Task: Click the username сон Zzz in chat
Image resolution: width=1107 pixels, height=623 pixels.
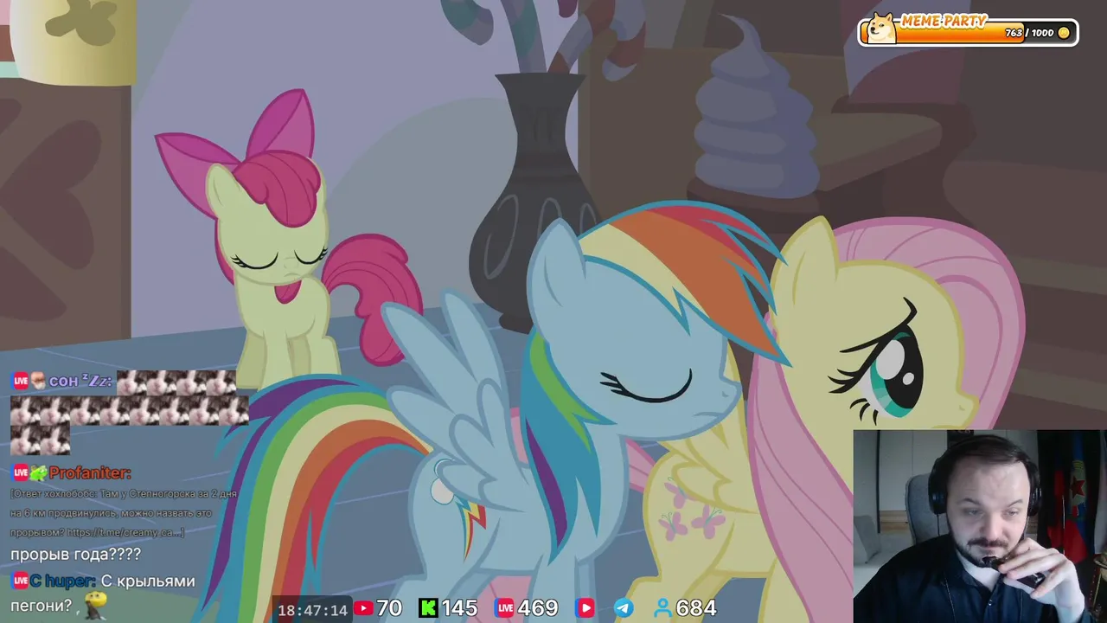Action: pos(81,382)
